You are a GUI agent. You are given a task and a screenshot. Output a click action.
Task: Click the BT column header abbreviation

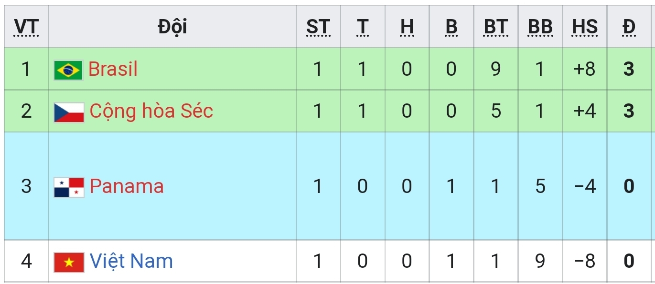pos(495,27)
